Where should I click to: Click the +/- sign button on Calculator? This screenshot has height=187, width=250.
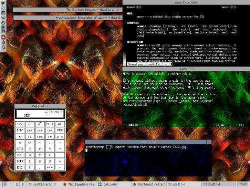[x=49, y=168]
